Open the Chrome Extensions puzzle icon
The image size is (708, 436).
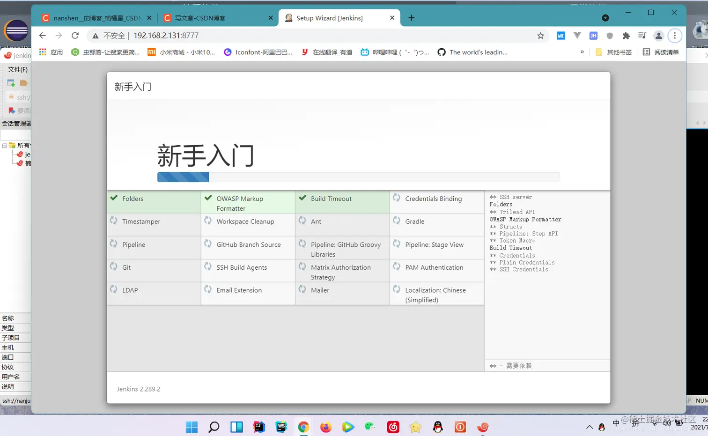626,36
